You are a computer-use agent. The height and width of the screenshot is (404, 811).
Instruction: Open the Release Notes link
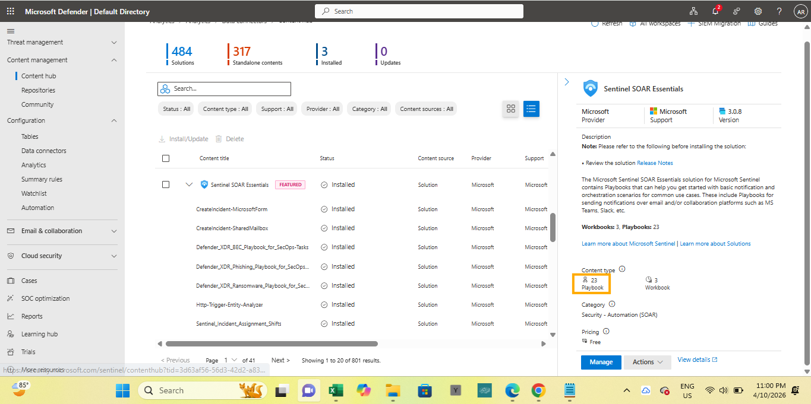pos(655,163)
